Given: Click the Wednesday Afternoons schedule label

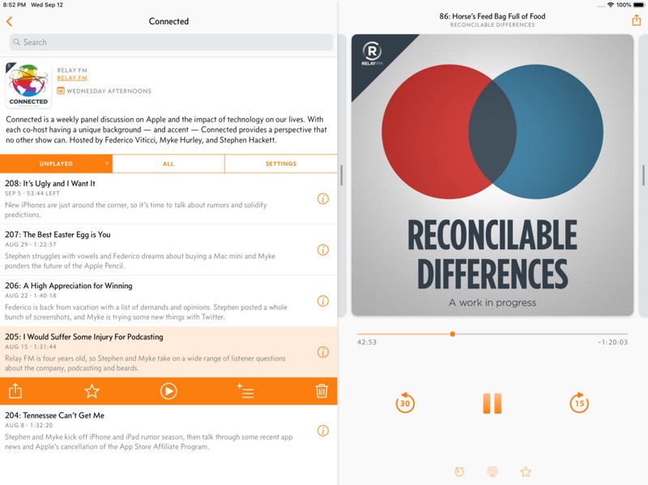Looking at the screenshot, I should pos(109,91).
